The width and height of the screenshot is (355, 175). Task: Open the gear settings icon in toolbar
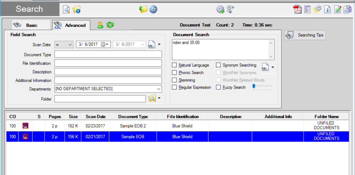220,9
